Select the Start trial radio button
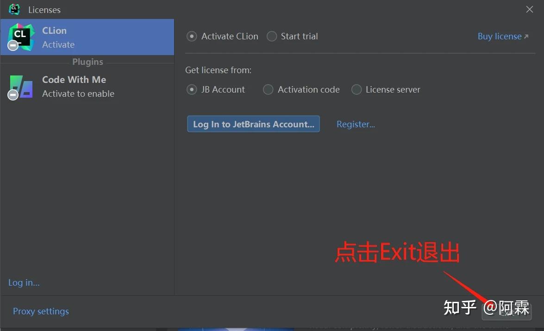 [x=272, y=36]
